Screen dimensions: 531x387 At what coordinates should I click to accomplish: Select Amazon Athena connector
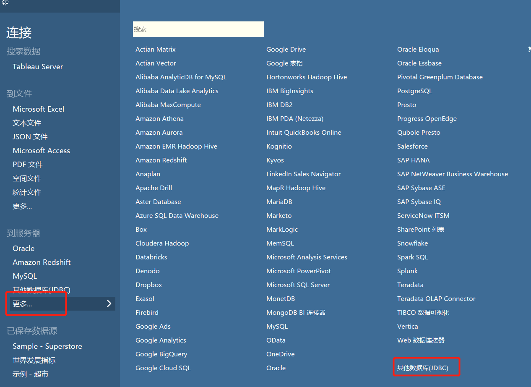(159, 119)
